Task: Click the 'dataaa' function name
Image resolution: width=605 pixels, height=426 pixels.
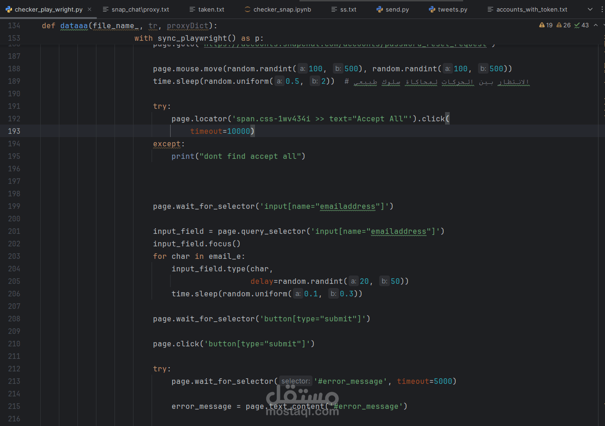Action: pyautogui.click(x=74, y=25)
